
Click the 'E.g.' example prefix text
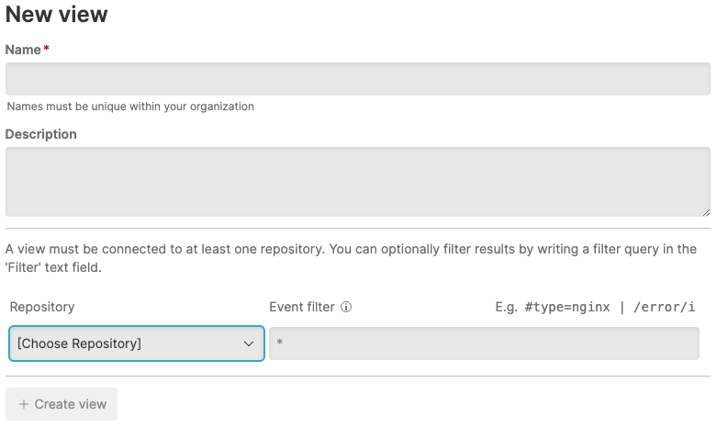(x=507, y=307)
